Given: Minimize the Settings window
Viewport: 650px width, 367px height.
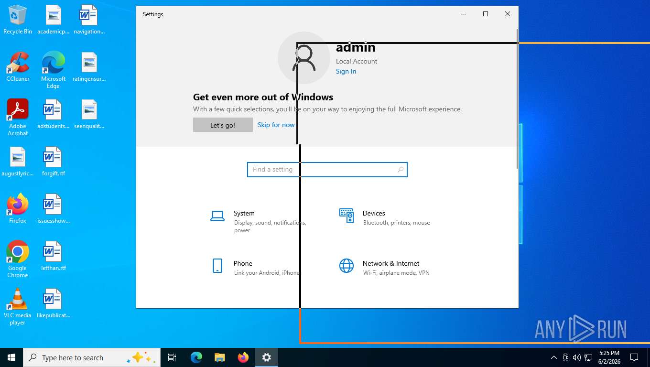Looking at the screenshot, I should [464, 14].
